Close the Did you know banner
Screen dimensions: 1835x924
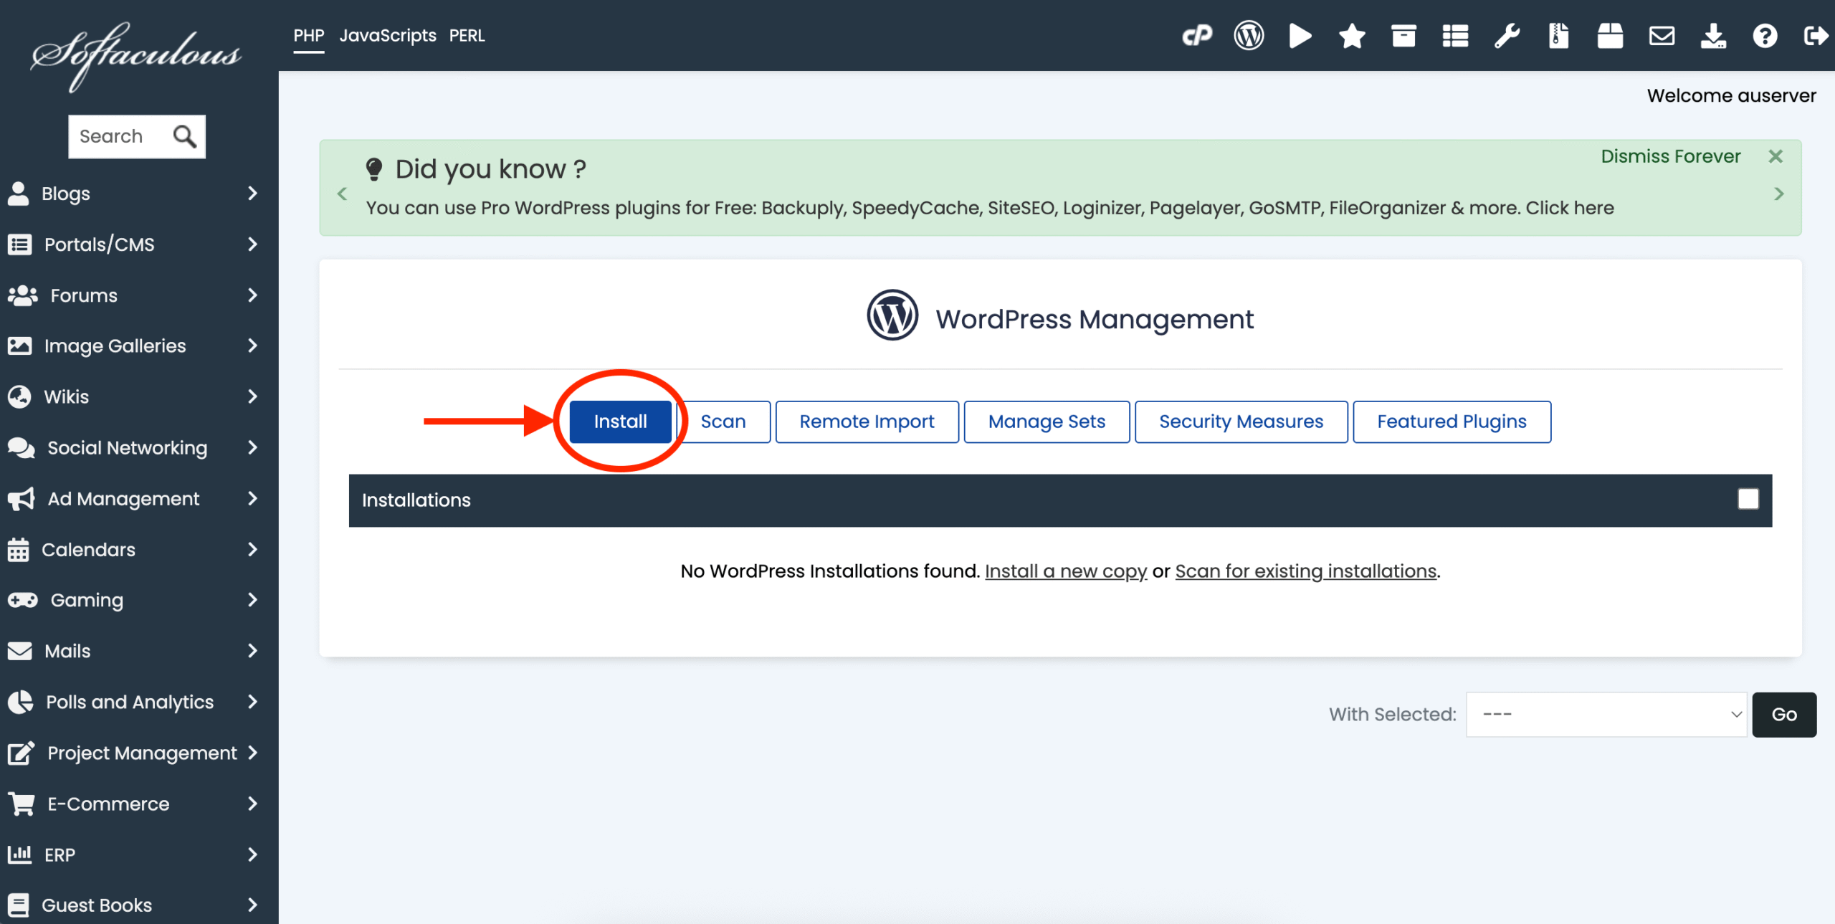pos(1776,156)
